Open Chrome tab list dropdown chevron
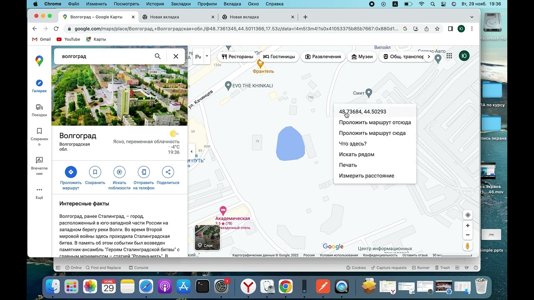This screenshot has width=534, height=300. point(472,17)
